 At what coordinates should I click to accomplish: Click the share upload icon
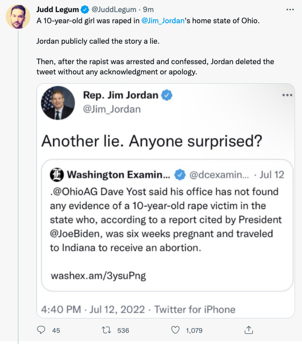pyautogui.click(x=249, y=330)
